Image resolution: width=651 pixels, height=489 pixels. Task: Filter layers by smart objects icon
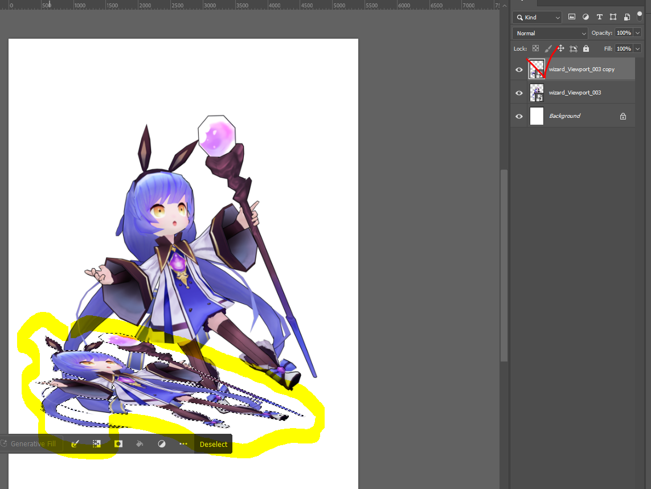click(x=627, y=17)
